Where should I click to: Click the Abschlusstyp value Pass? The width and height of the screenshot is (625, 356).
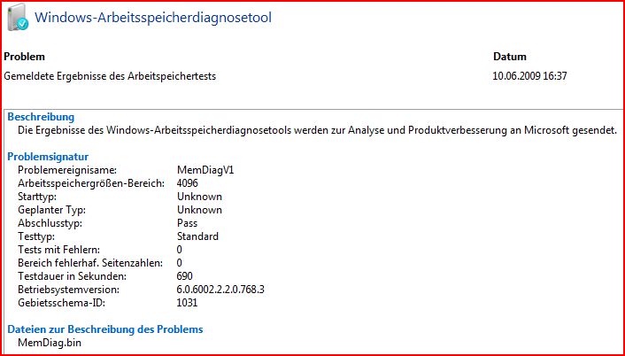coord(187,223)
